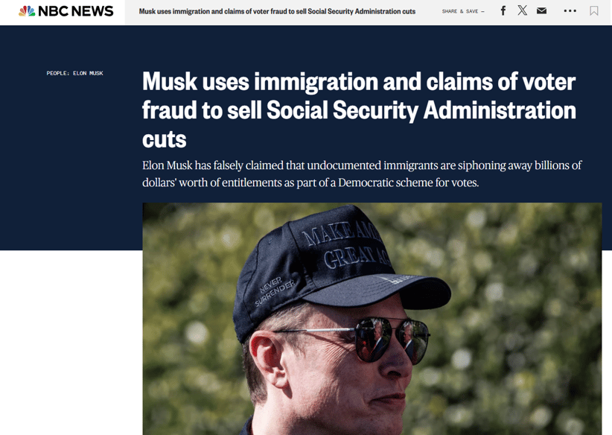Open the Elon Musk people tag
This screenshot has width=612, height=435.
tap(88, 74)
